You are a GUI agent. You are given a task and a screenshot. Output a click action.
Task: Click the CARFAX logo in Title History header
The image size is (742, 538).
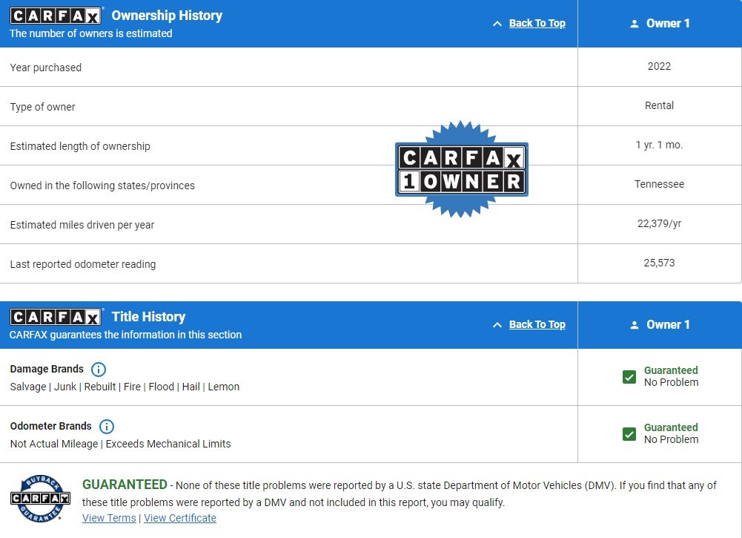[56, 317]
